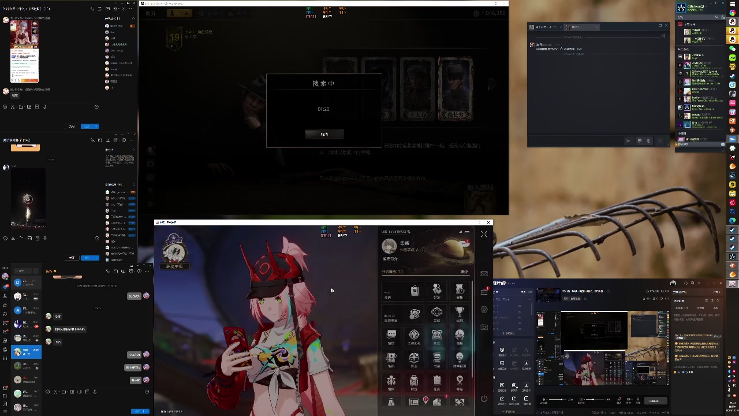Viewport: 739px width, 416px height.
Task: Mute the microphone icon in broadcast tool
Action: 544,399
